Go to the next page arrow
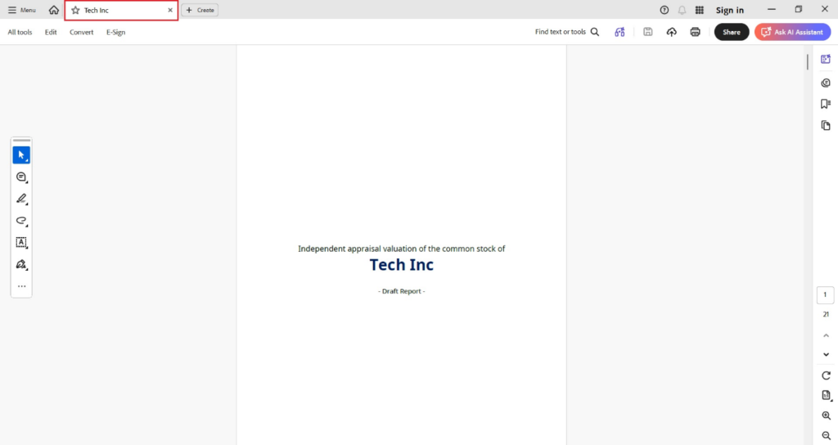The height and width of the screenshot is (445, 838). (826, 355)
